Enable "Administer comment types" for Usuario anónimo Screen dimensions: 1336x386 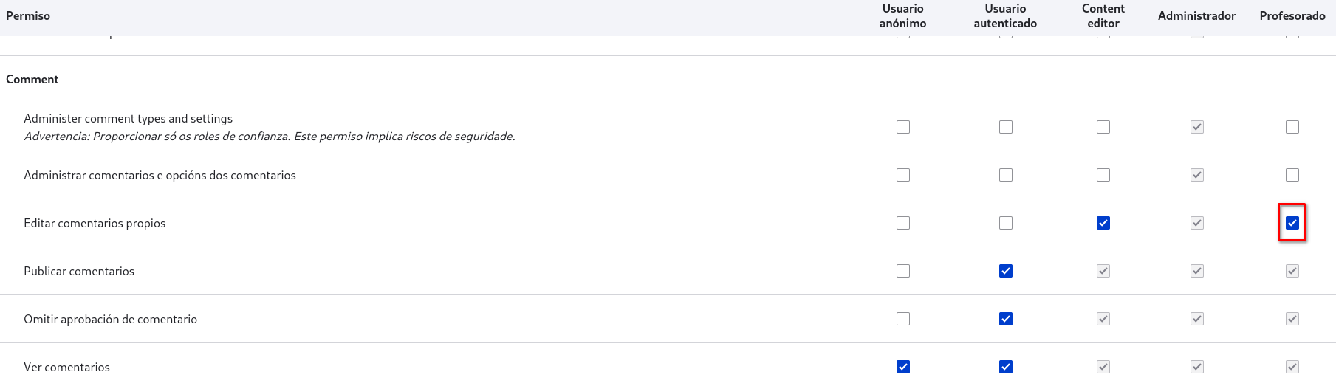pos(902,127)
